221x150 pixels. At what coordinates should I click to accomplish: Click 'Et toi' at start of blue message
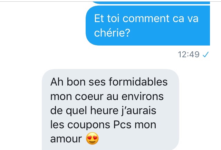click(x=107, y=18)
